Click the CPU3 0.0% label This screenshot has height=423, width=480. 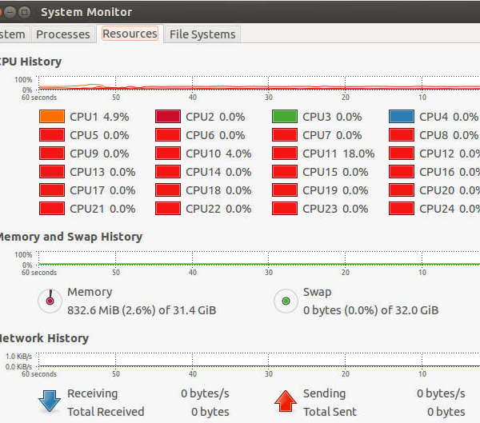[332, 117]
